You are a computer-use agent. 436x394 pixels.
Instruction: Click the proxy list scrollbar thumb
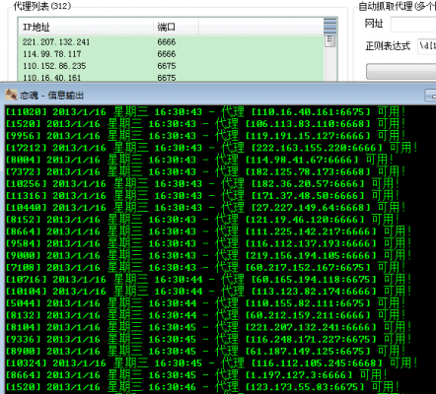tap(329, 41)
